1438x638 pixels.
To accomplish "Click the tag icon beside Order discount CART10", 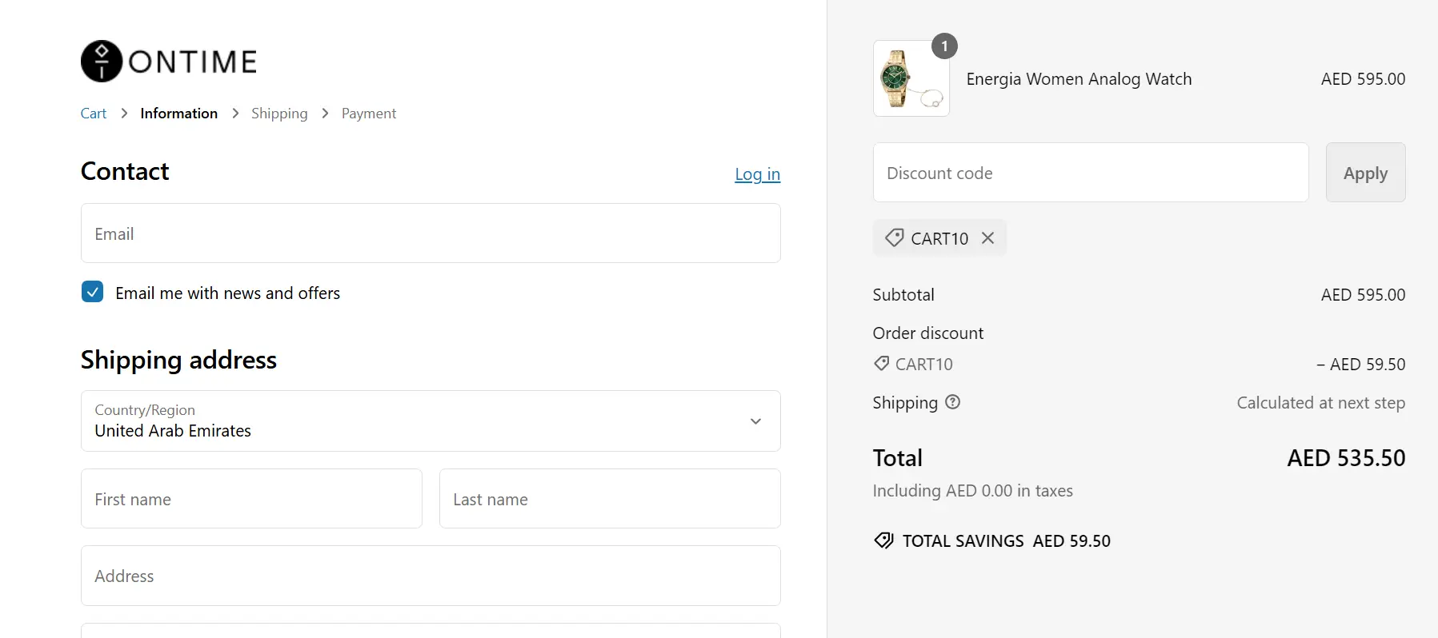I will (x=881, y=364).
